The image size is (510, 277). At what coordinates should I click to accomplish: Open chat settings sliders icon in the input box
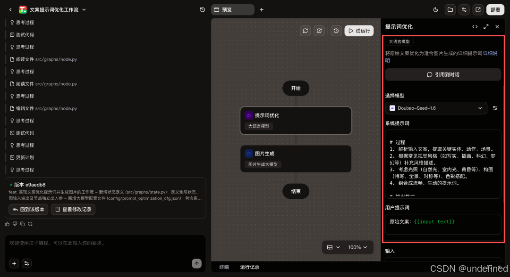click(x=26, y=263)
